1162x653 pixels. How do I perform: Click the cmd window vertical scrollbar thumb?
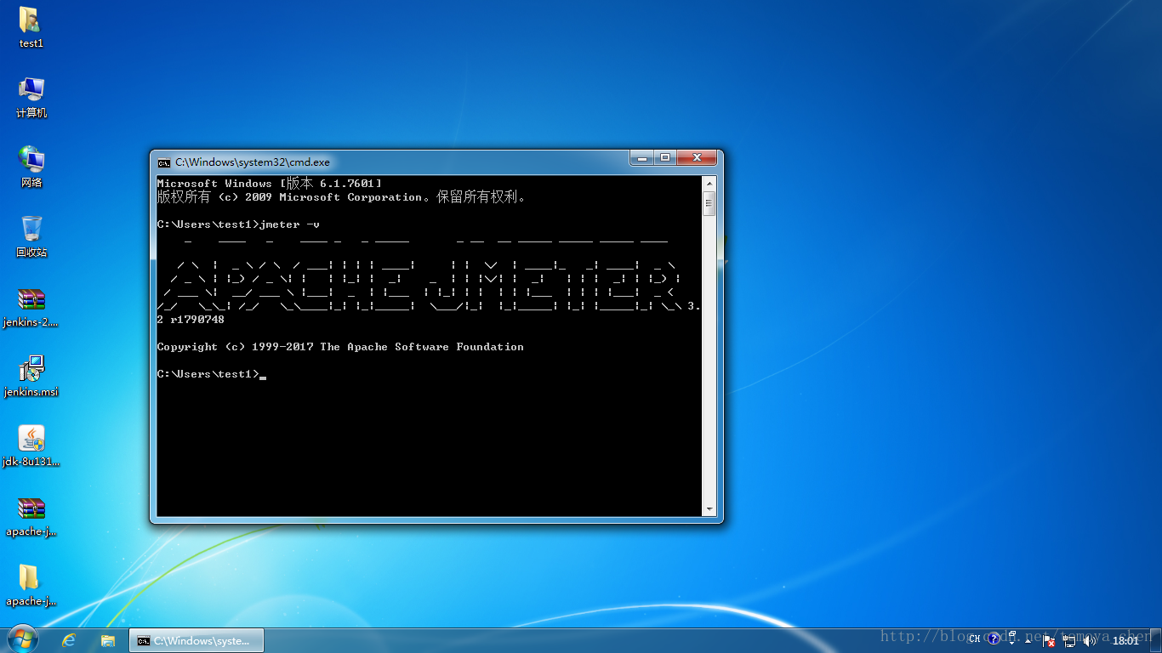(709, 203)
